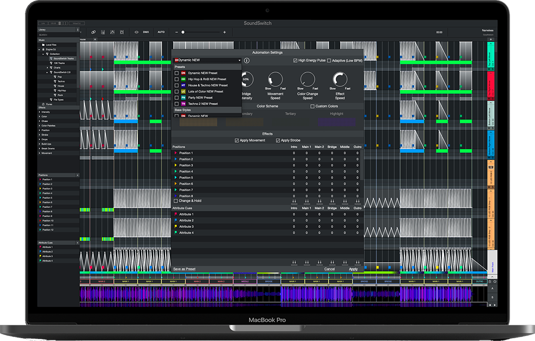Select the iTunes library entry
The height and width of the screenshot is (341, 535).
tap(49, 104)
